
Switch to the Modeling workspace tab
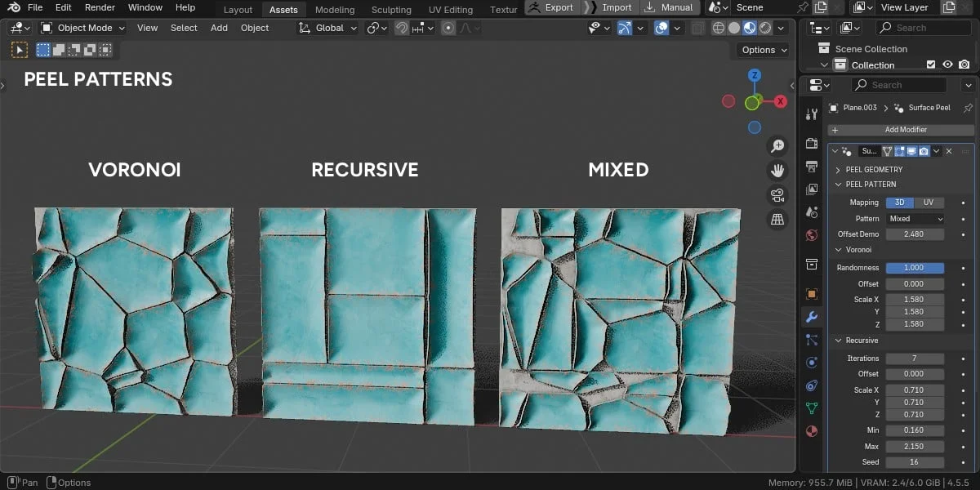(334, 10)
